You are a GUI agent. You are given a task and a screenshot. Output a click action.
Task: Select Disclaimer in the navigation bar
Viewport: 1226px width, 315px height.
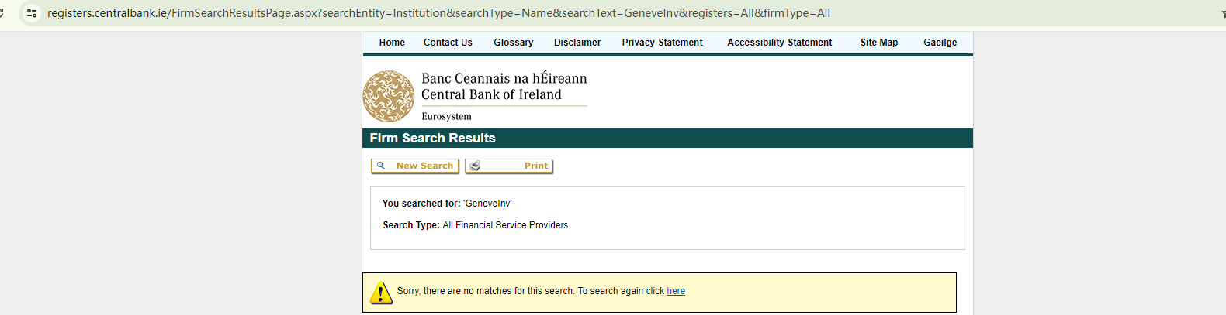tap(577, 43)
